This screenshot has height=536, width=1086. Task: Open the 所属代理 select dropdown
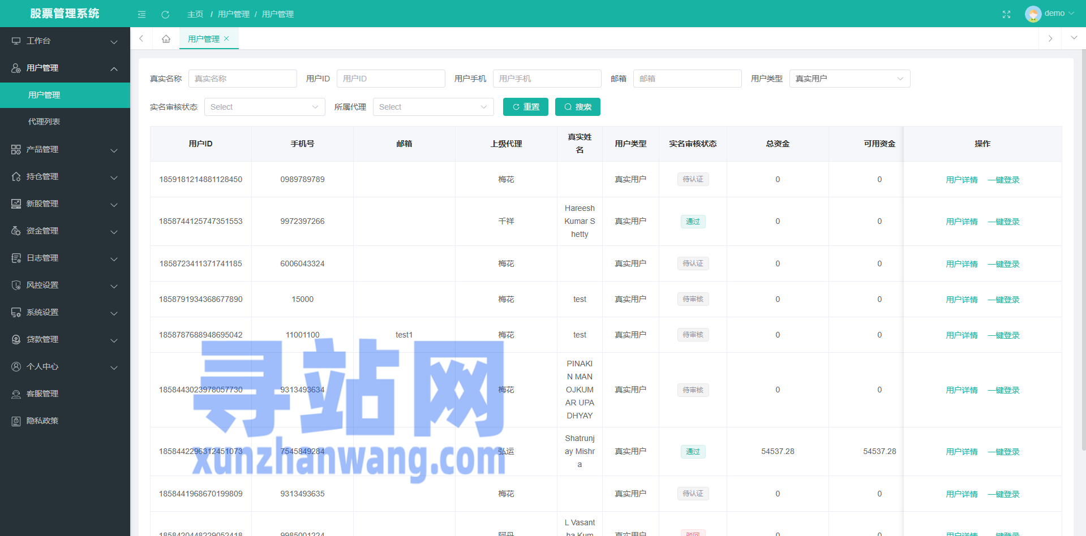coord(433,107)
